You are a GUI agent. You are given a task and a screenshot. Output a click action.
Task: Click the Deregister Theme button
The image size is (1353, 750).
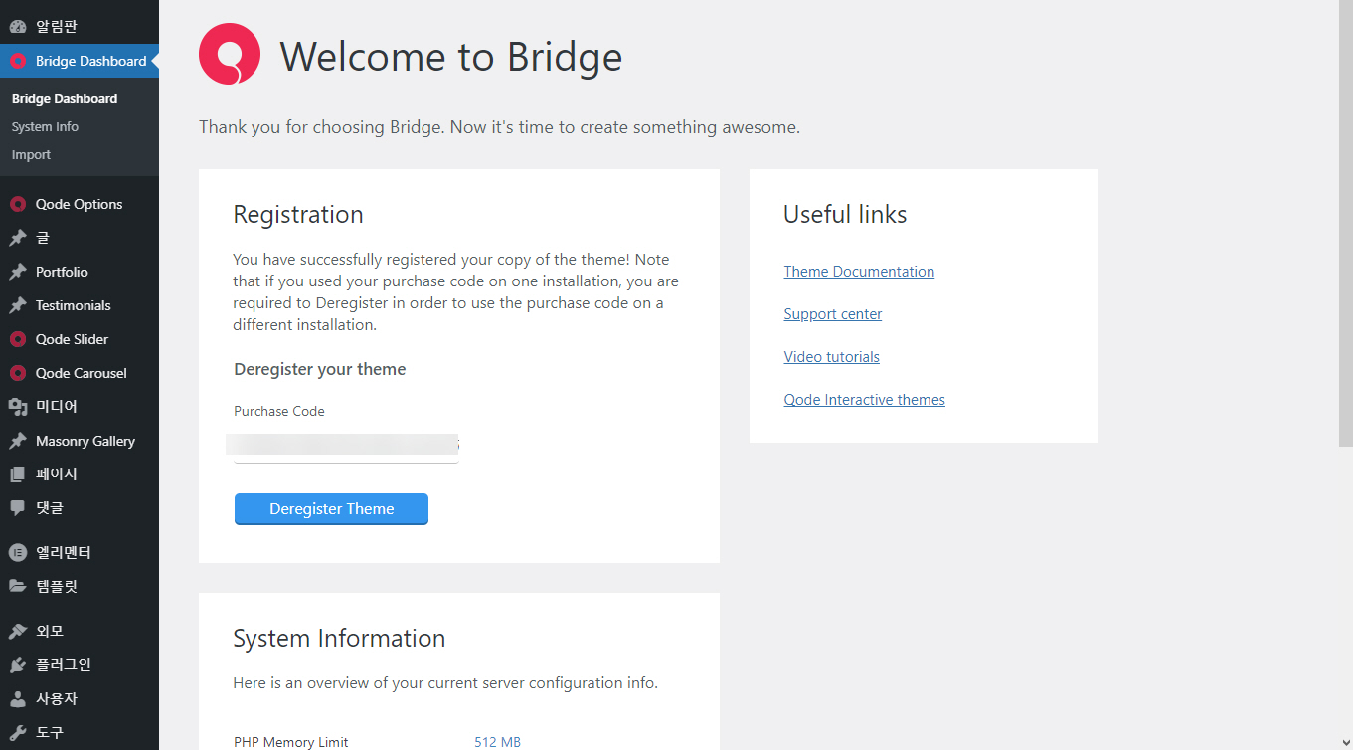tap(331, 509)
